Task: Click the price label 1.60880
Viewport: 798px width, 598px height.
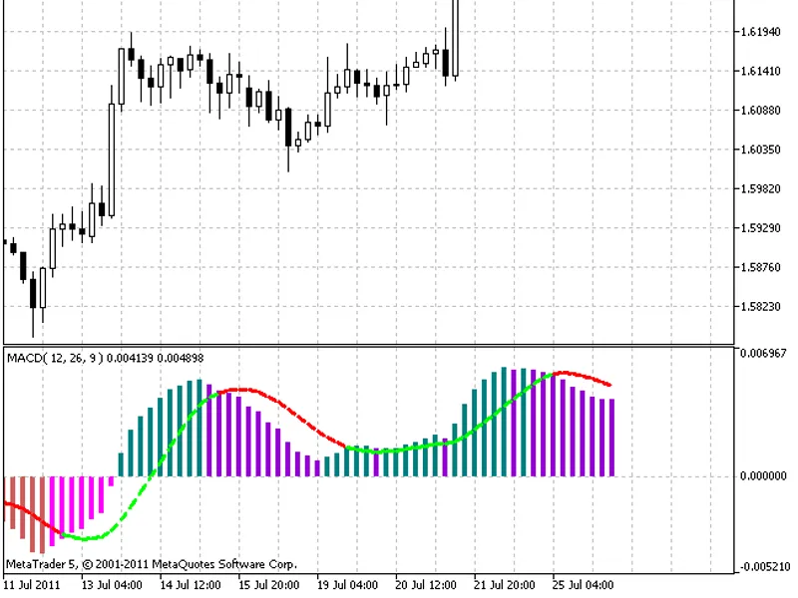Action: pos(761,111)
